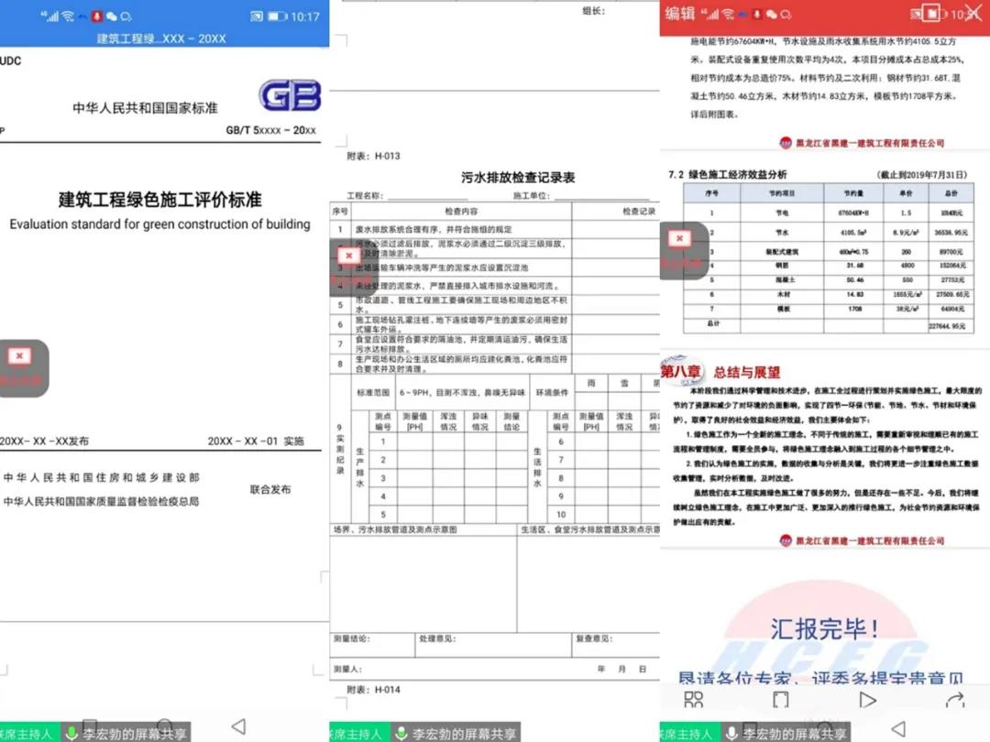Tap the 第八章 chapter heading badge
Screen dimensions: 990x742
pos(681,371)
